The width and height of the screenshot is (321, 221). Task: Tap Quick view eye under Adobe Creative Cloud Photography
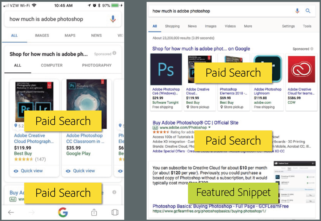[16, 171]
